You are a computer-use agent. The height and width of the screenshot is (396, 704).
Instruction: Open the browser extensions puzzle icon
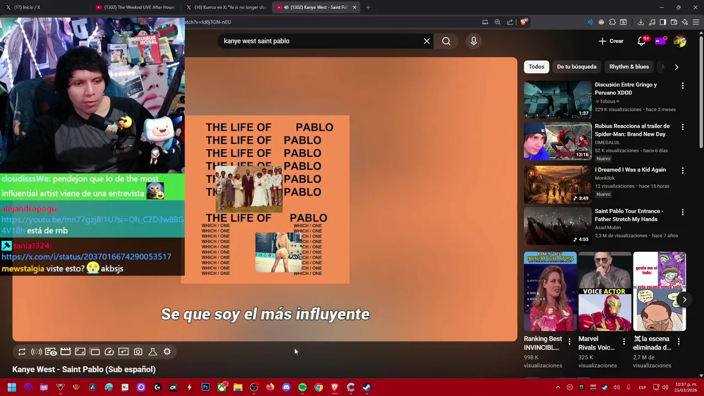click(612, 22)
